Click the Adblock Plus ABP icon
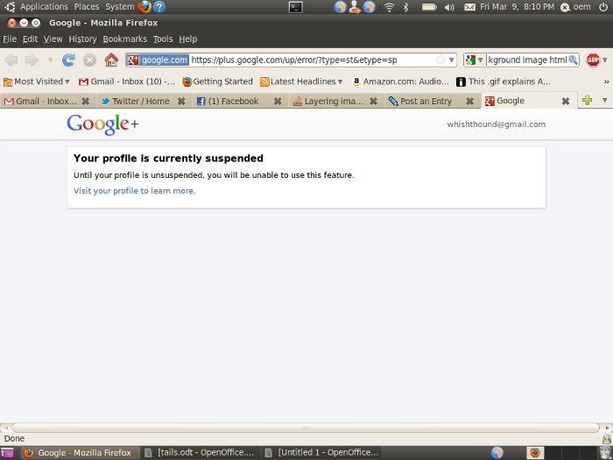613x460 pixels. pyautogui.click(x=593, y=60)
